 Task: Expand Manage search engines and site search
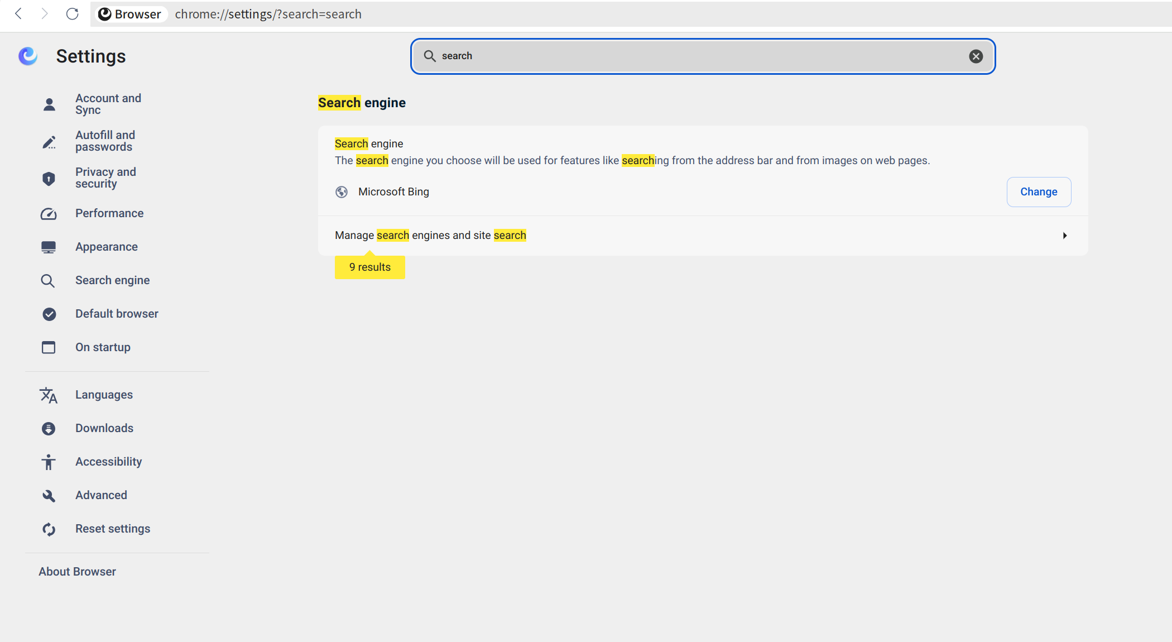(x=703, y=236)
